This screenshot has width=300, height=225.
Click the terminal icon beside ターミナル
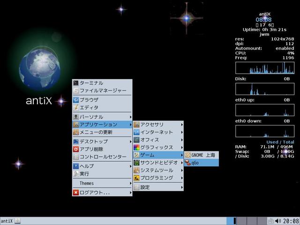pos(76,83)
